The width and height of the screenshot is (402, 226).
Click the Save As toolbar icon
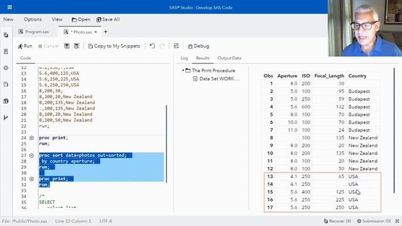(77, 46)
